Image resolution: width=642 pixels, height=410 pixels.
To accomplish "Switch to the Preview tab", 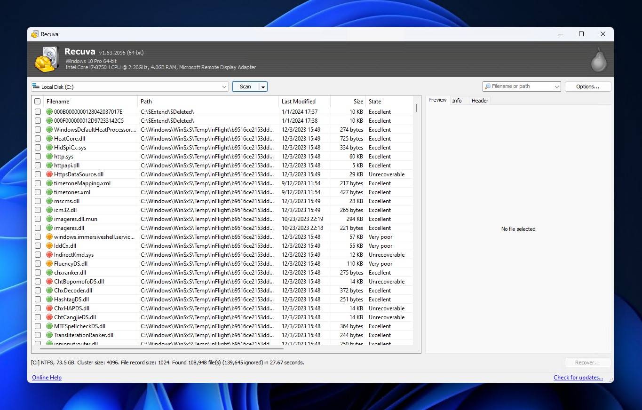I will pyautogui.click(x=437, y=100).
